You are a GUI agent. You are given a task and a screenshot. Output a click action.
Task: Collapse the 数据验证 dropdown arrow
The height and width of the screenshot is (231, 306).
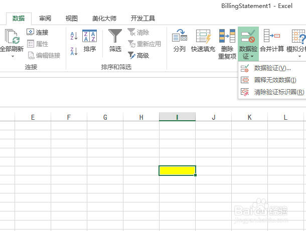coord(252,57)
